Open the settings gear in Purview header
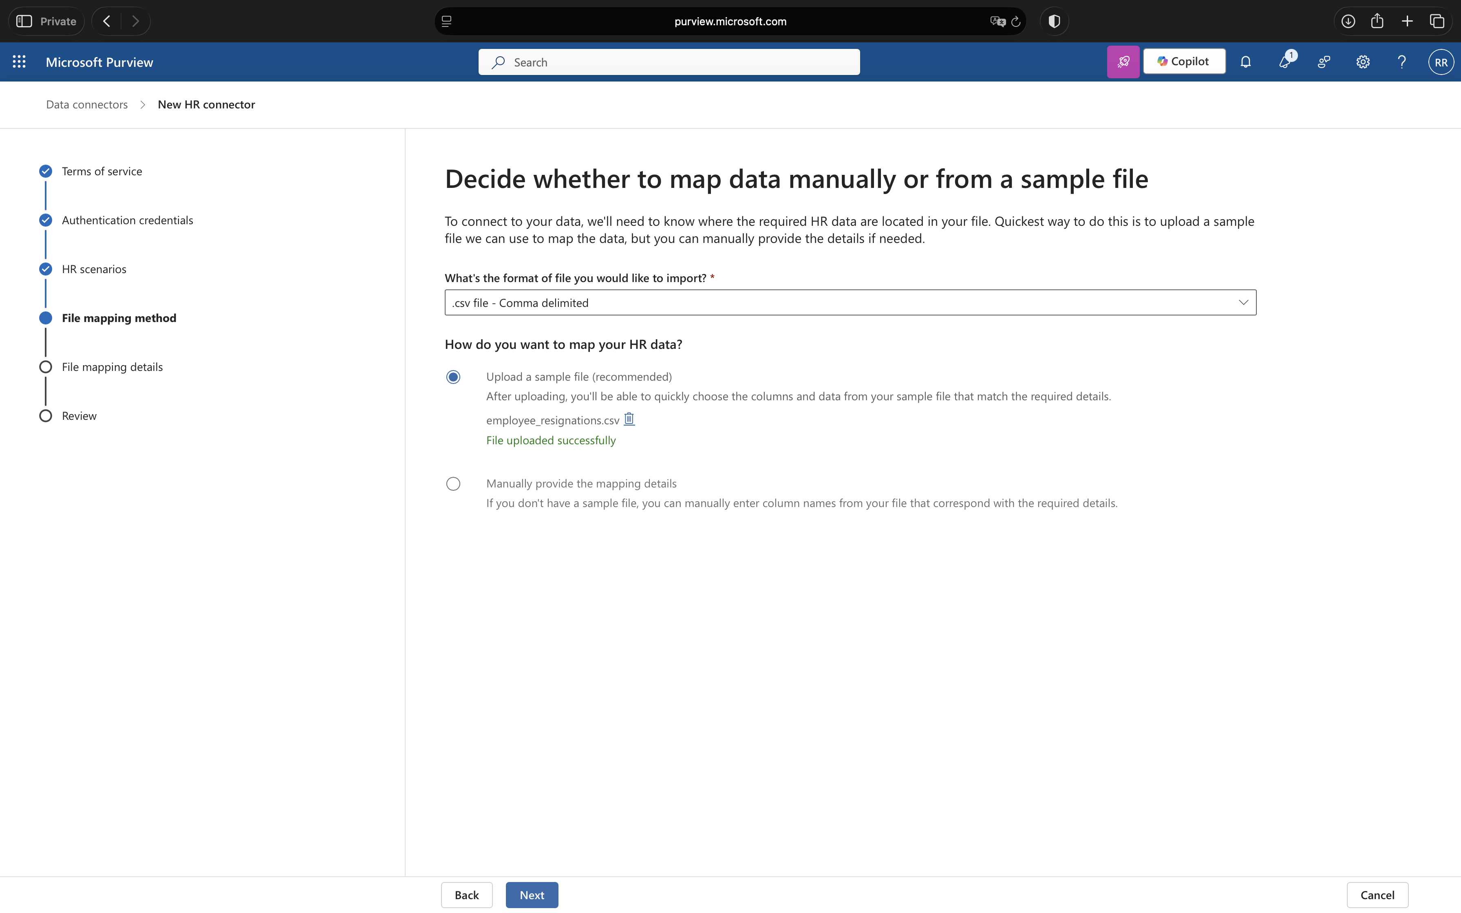This screenshot has height=913, width=1461. [1363, 62]
